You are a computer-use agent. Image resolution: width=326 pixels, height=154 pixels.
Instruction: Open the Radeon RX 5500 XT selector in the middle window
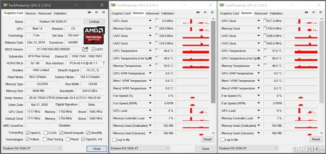[x=140, y=148]
